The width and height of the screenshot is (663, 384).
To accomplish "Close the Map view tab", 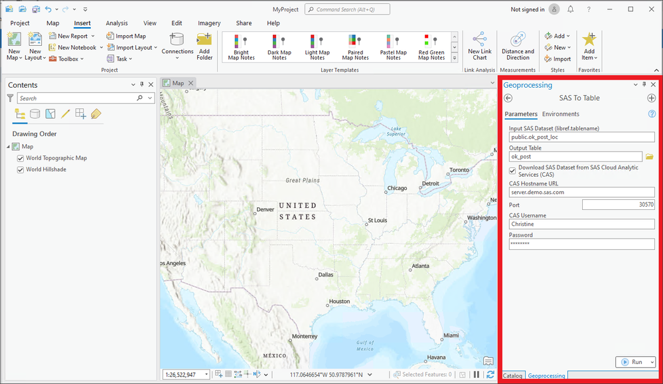I will [190, 83].
